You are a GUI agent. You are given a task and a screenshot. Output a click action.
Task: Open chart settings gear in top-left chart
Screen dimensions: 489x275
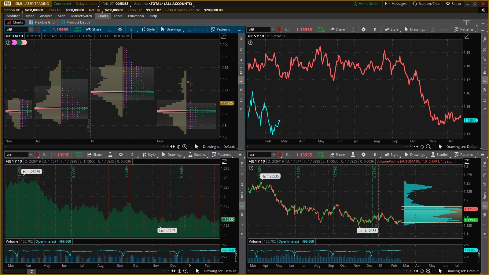120,29
